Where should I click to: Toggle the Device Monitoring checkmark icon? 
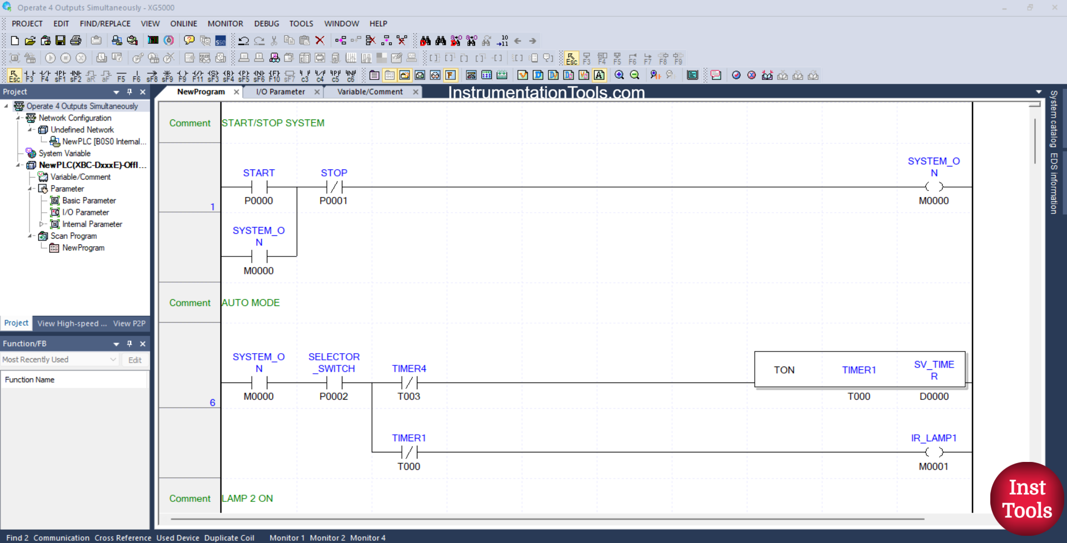pyautogui.click(x=523, y=75)
